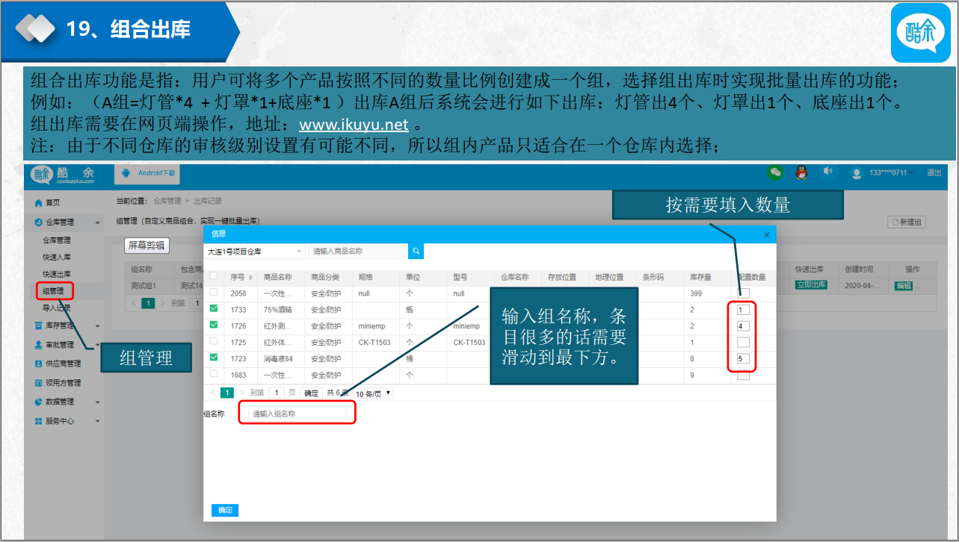Click the 请输入组名称 group name field
The width and height of the screenshot is (959, 542).
coord(297,413)
